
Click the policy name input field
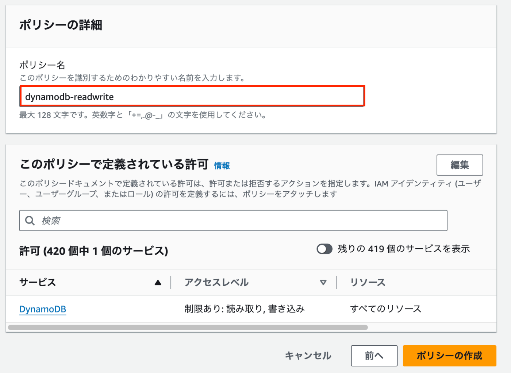coord(192,96)
